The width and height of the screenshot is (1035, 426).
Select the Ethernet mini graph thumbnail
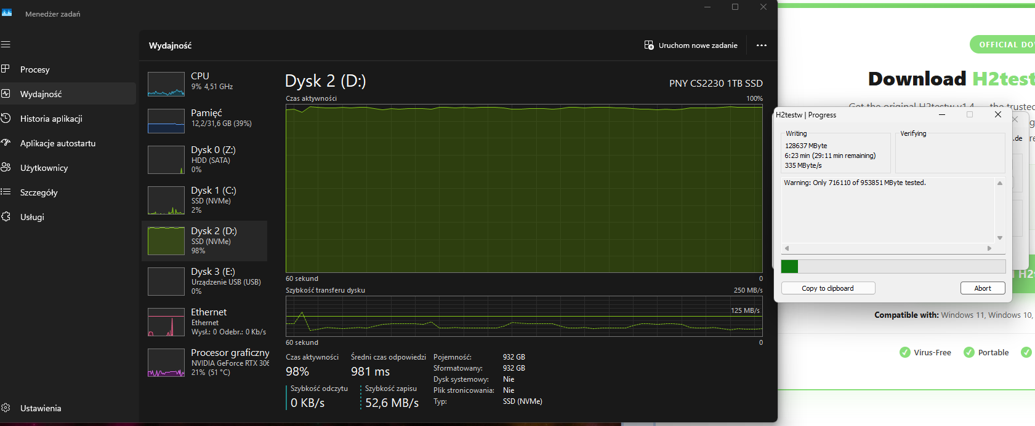point(166,322)
